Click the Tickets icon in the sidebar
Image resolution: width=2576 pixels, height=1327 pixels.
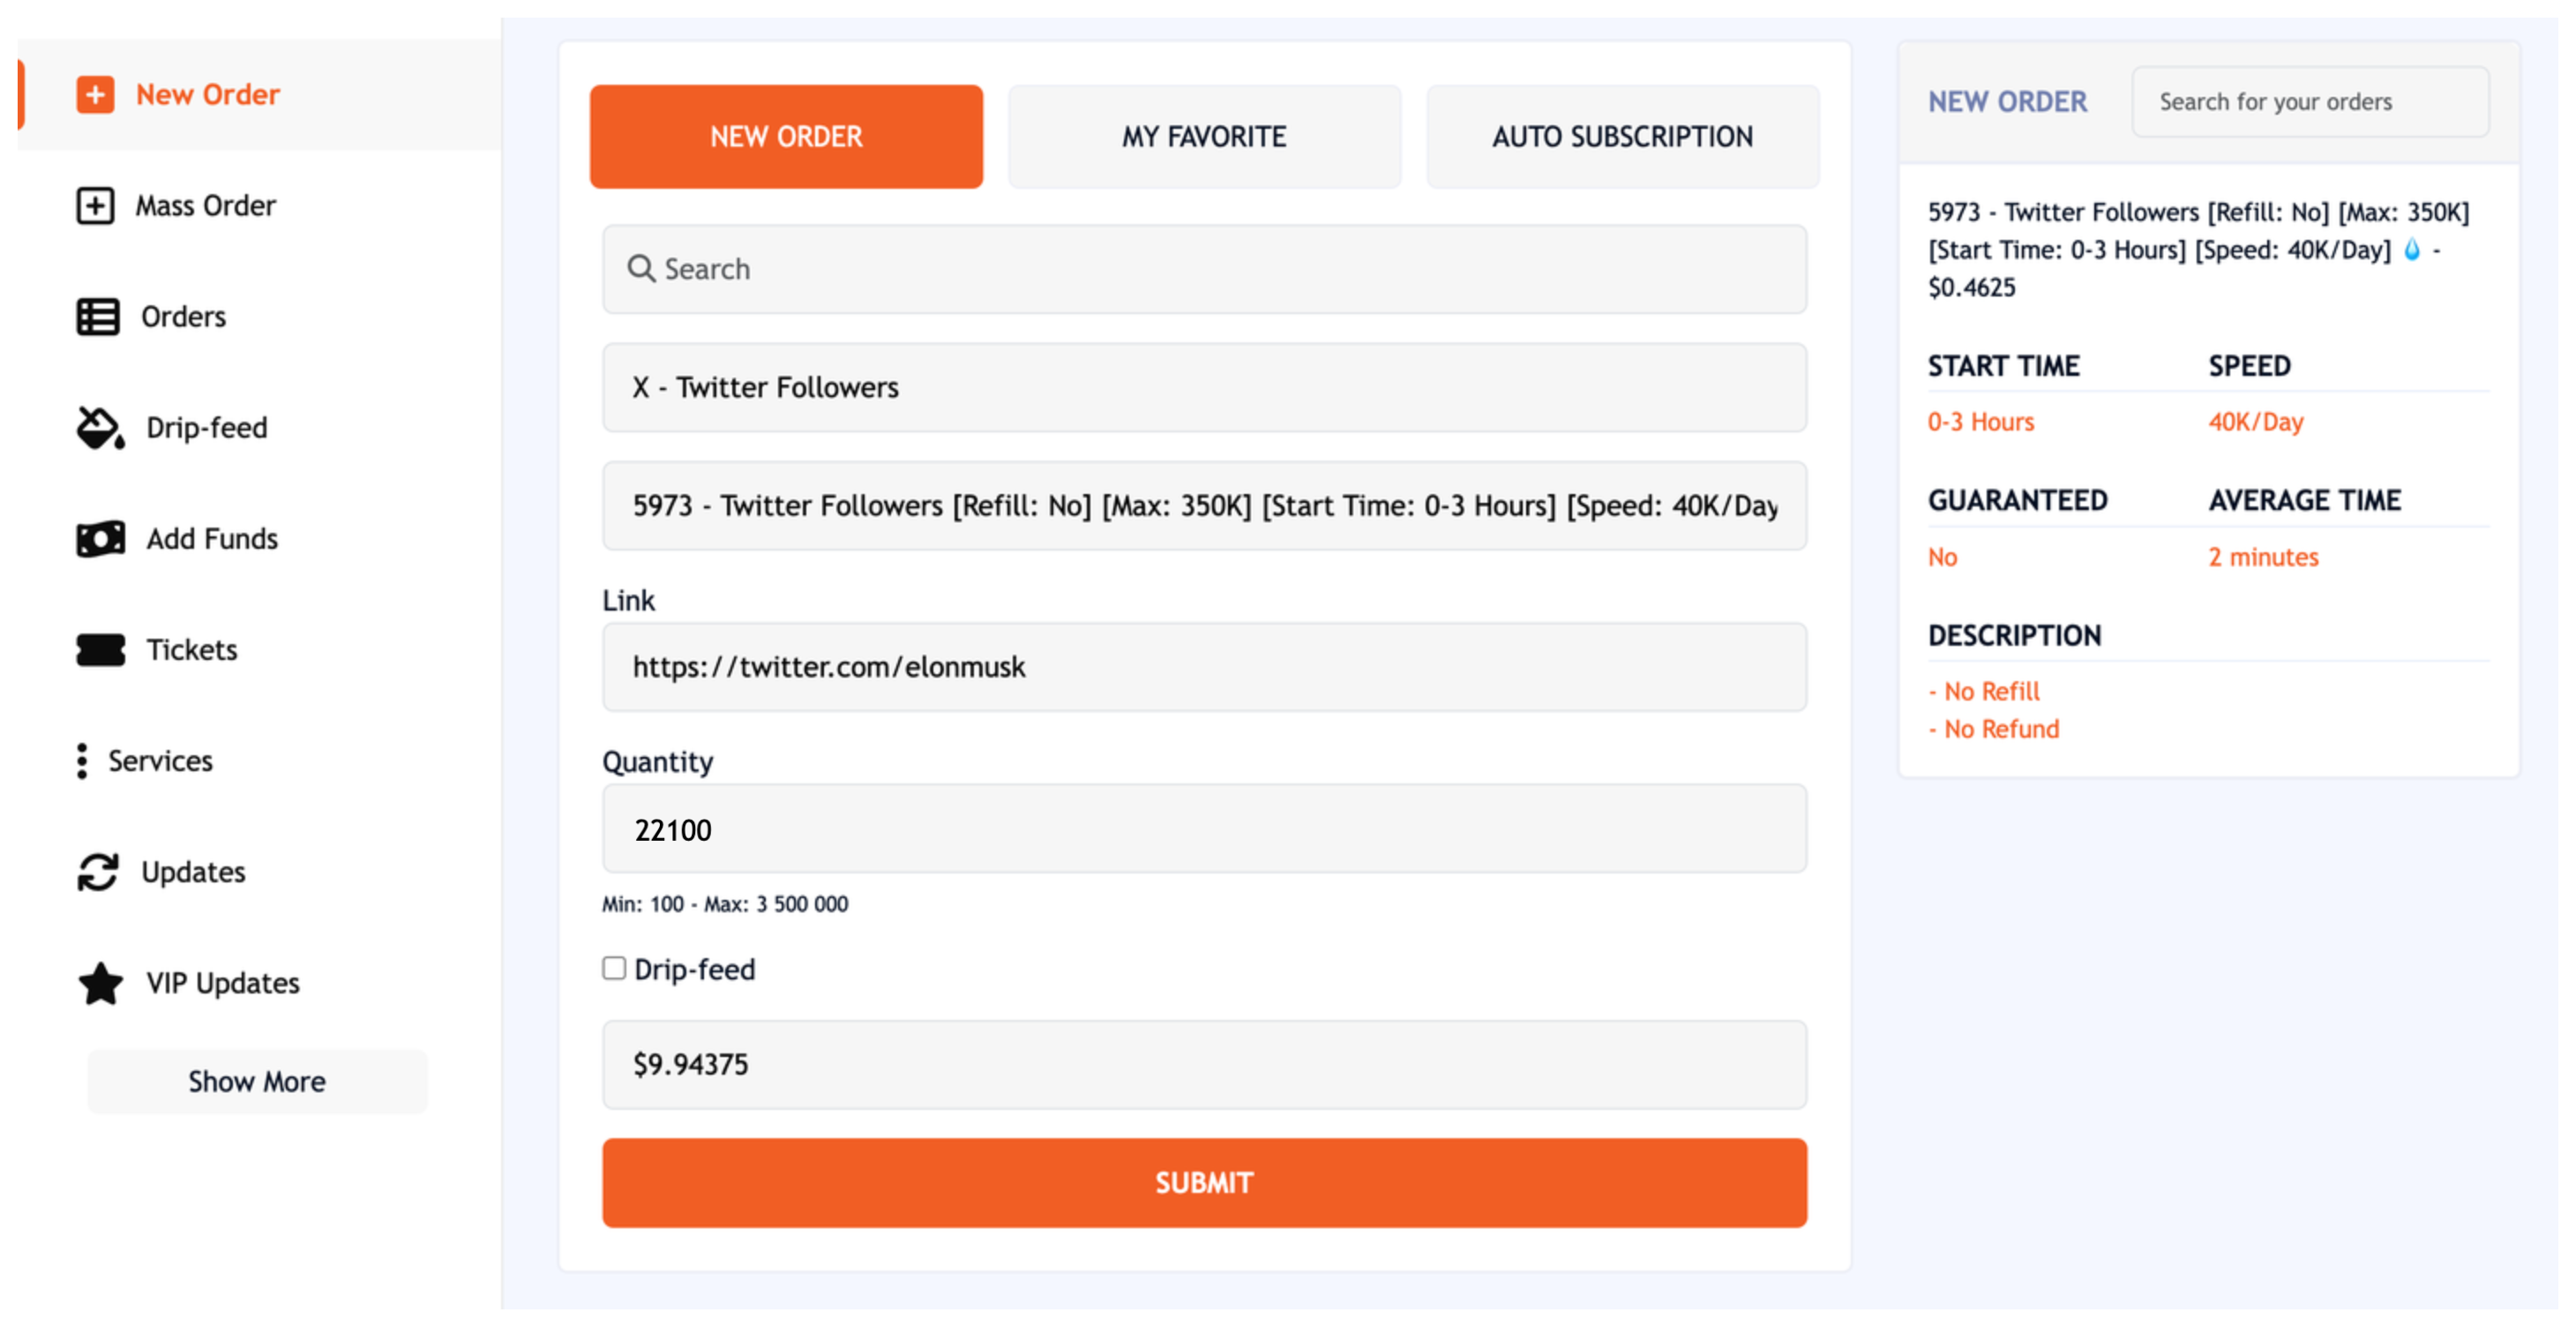click(100, 649)
